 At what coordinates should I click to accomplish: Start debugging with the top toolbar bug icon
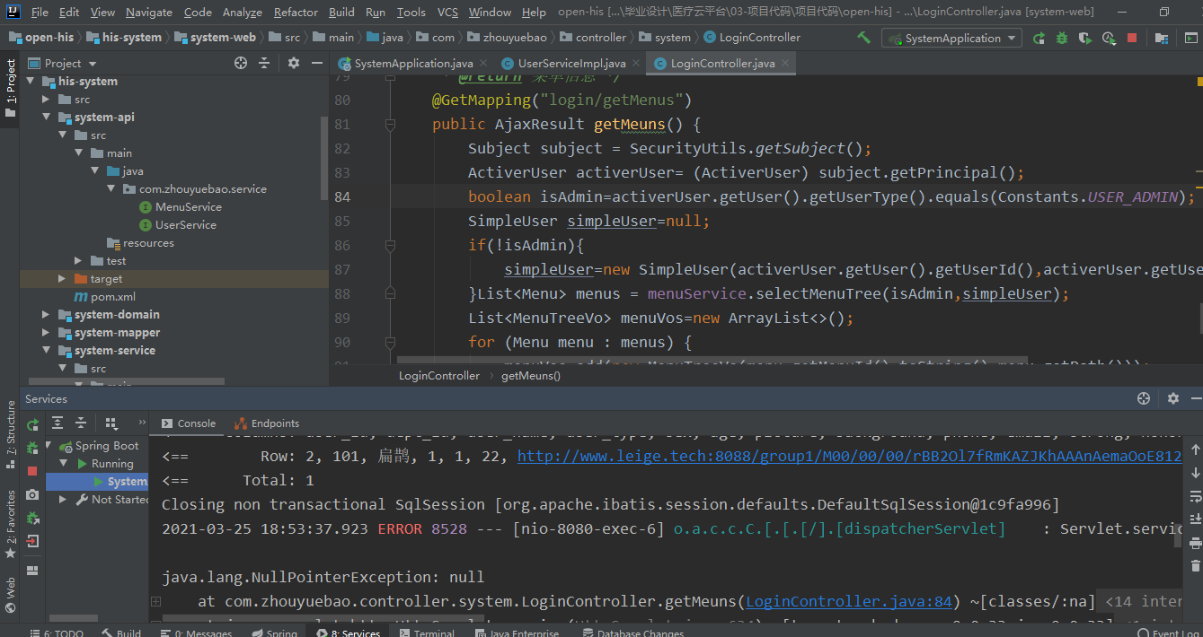point(1062,38)
